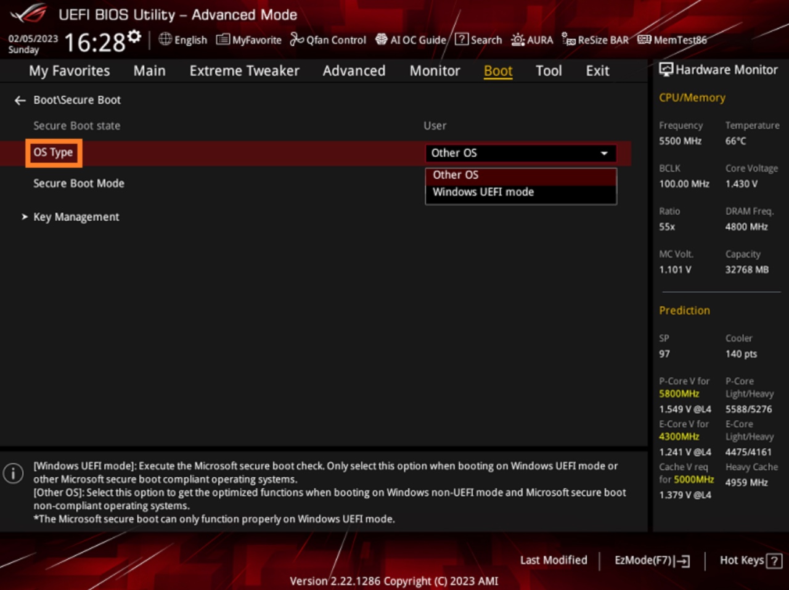Click the 1.549 V @L4 value
The height and width of the screenshot is (590, 789).
tap(685, 409)
